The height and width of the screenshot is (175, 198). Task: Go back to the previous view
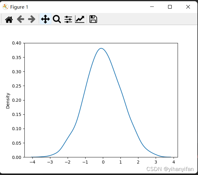coord(20,19)
